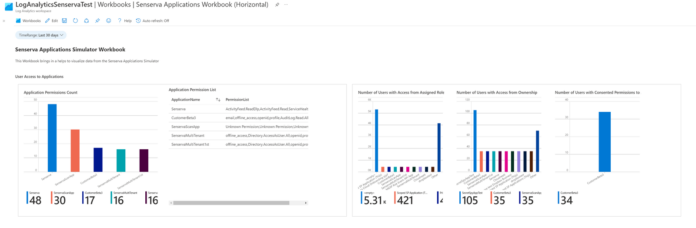696x228 pixels.
Task: Click the CustomerBeta3 34 legend tile
Action: 568,198
